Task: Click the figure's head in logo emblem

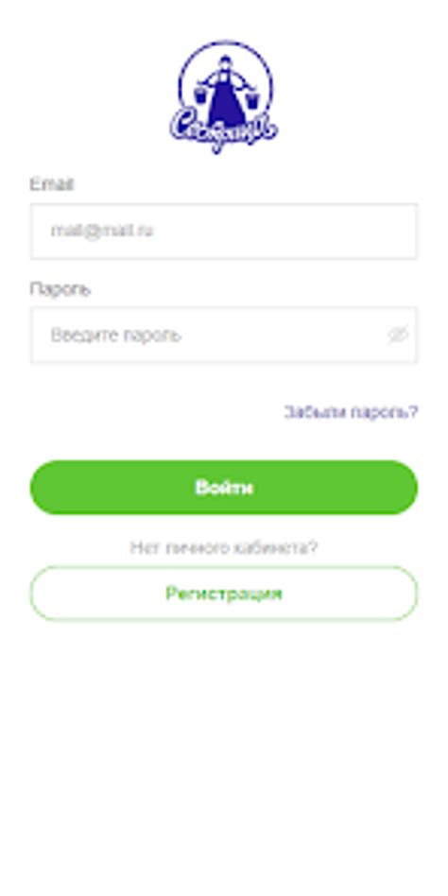Action: (x=225, y=61)
